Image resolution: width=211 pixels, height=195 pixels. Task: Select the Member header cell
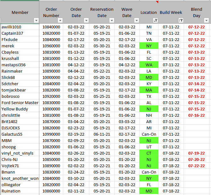tap(20, 13)
